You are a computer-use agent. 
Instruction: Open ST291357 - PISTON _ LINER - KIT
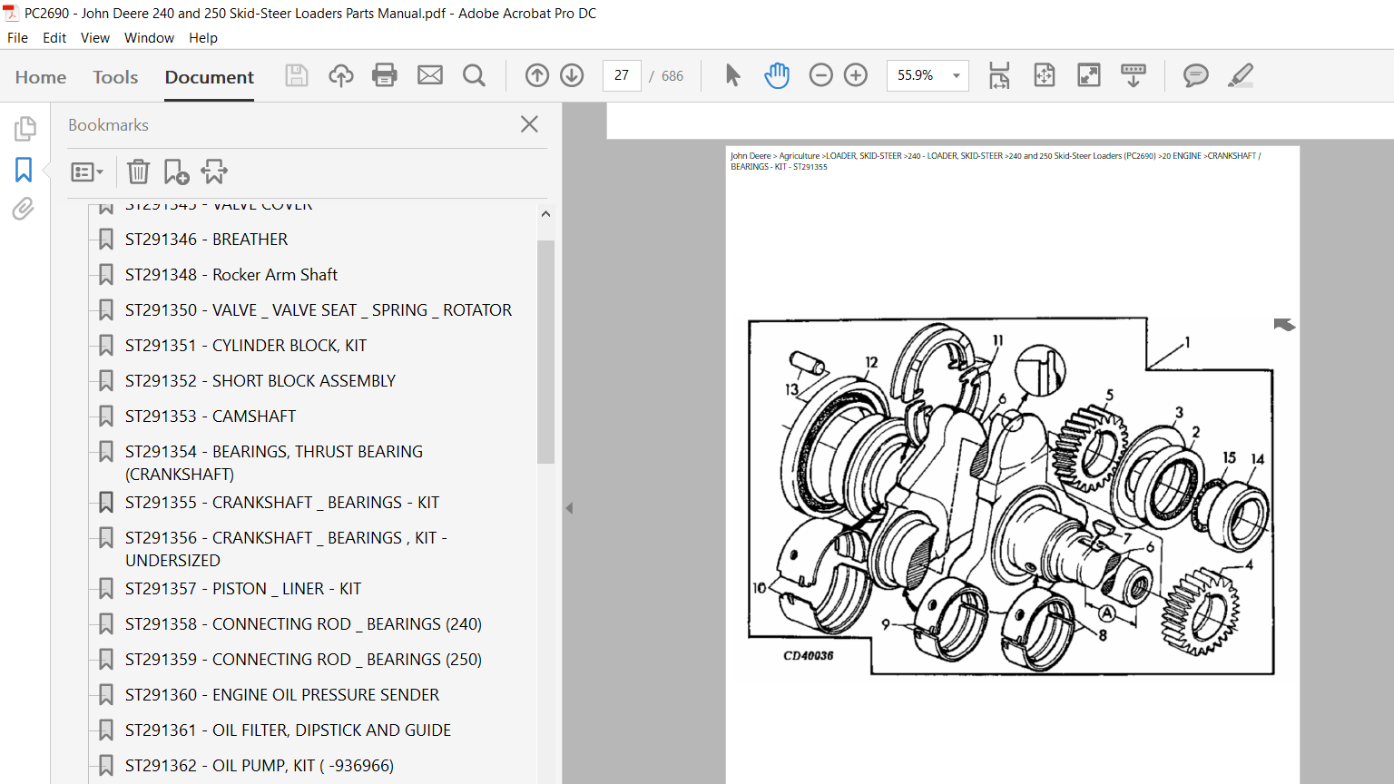pyautogui.click(x=243, y=589)
